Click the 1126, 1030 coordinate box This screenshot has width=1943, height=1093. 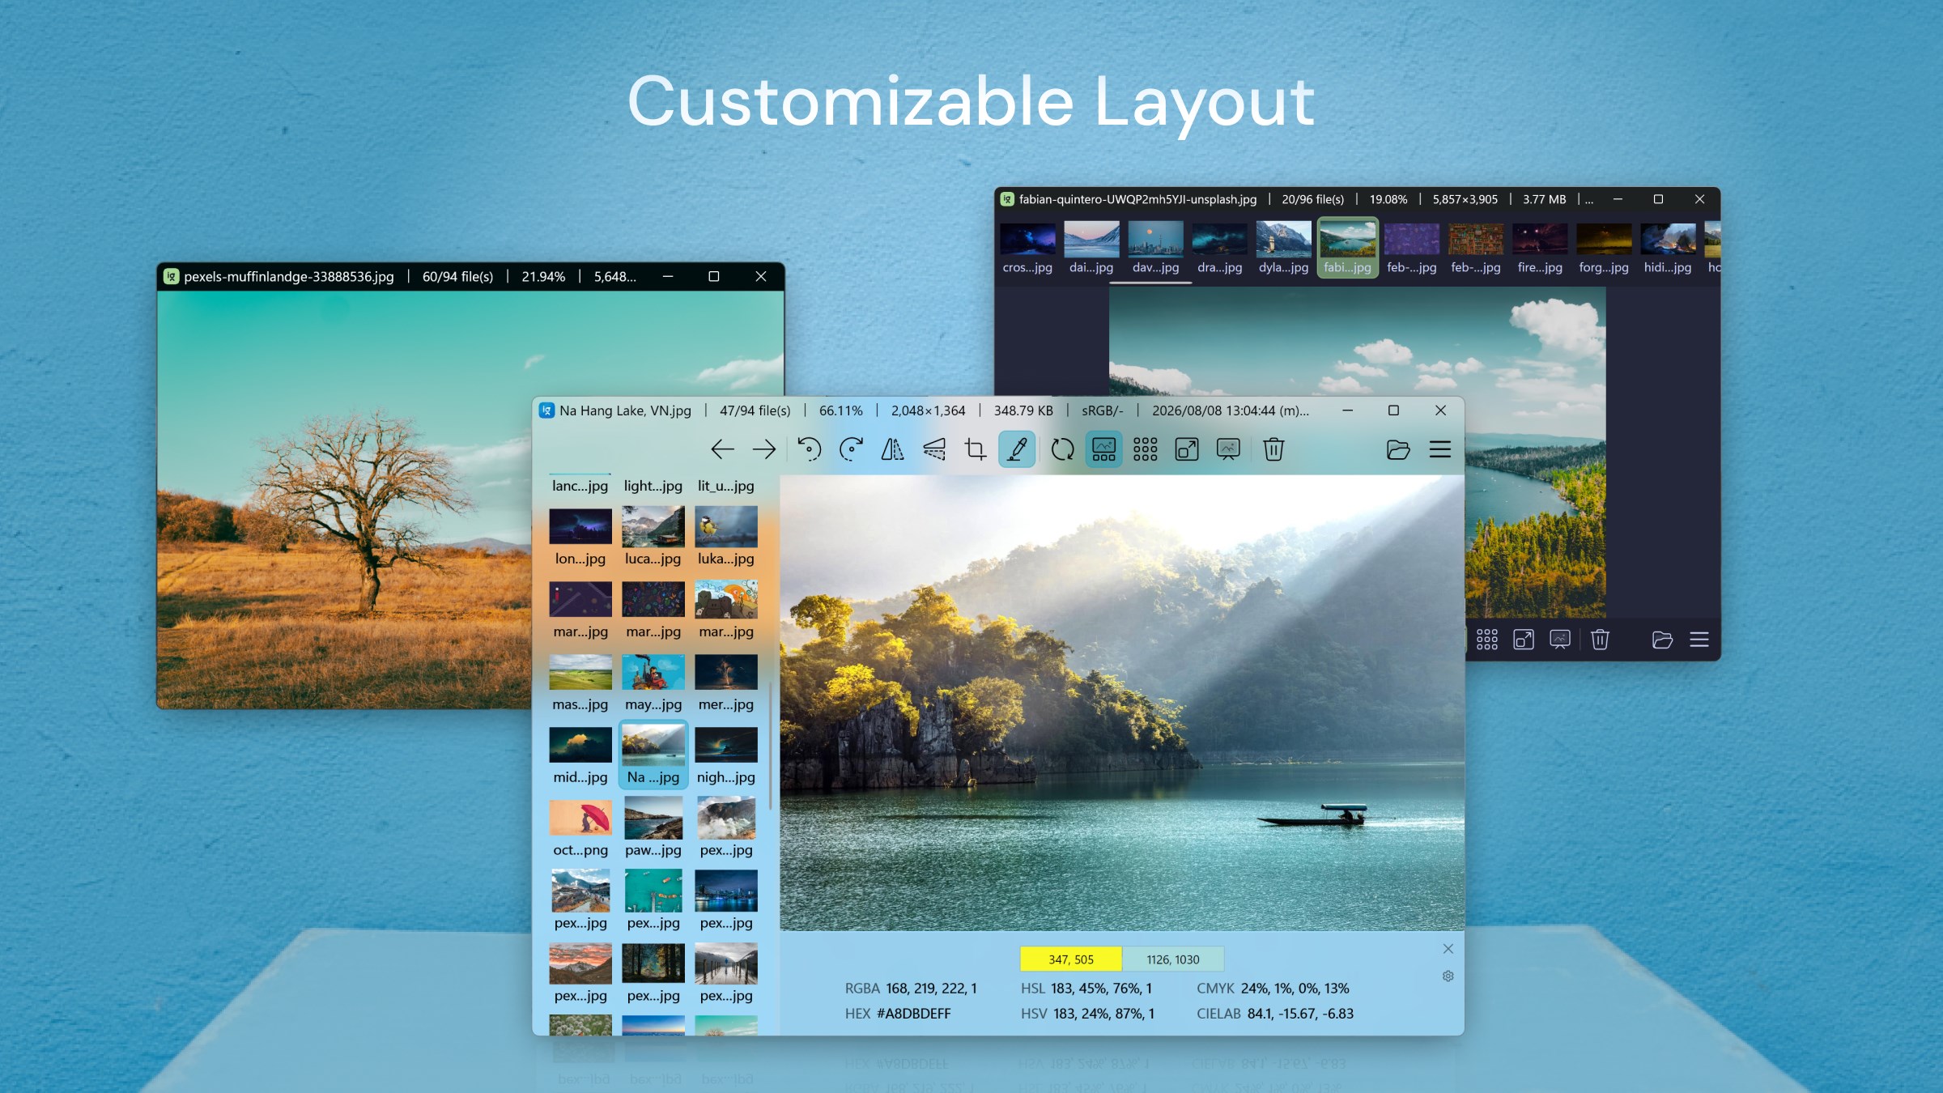click(x=1173, y=959)
